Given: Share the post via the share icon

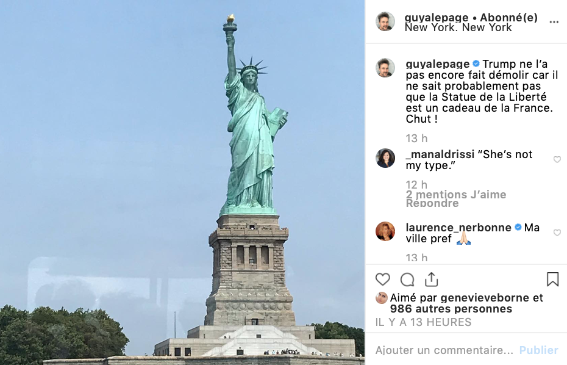Looking at the screenshot, I should (431, 280).
